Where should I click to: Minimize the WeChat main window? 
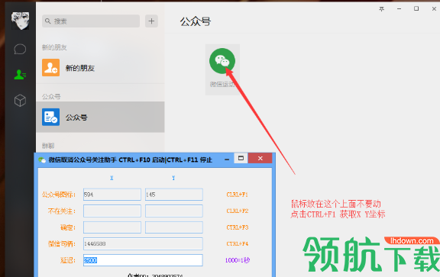coord(399,9)
